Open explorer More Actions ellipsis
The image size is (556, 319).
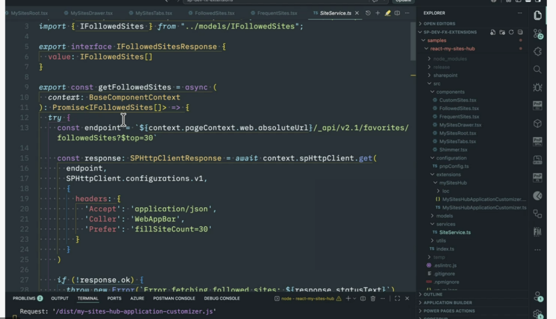520,13
